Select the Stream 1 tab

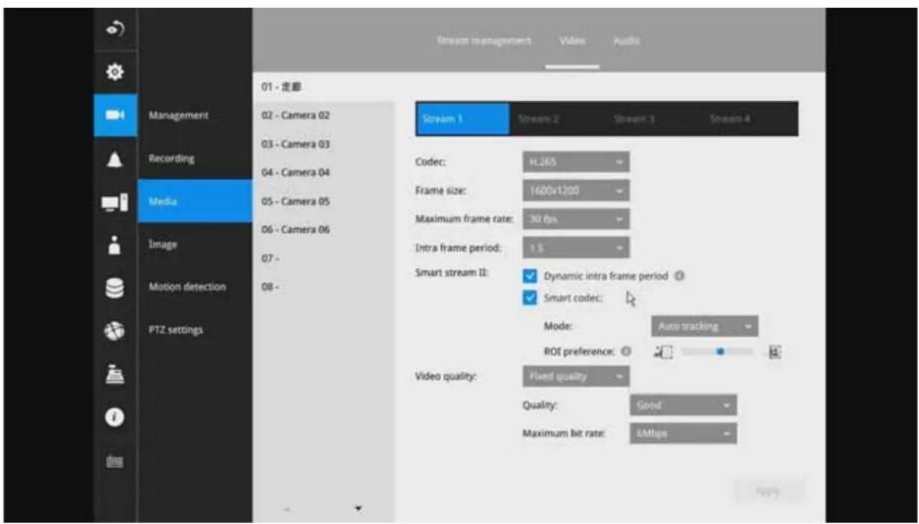click(461, 119)
